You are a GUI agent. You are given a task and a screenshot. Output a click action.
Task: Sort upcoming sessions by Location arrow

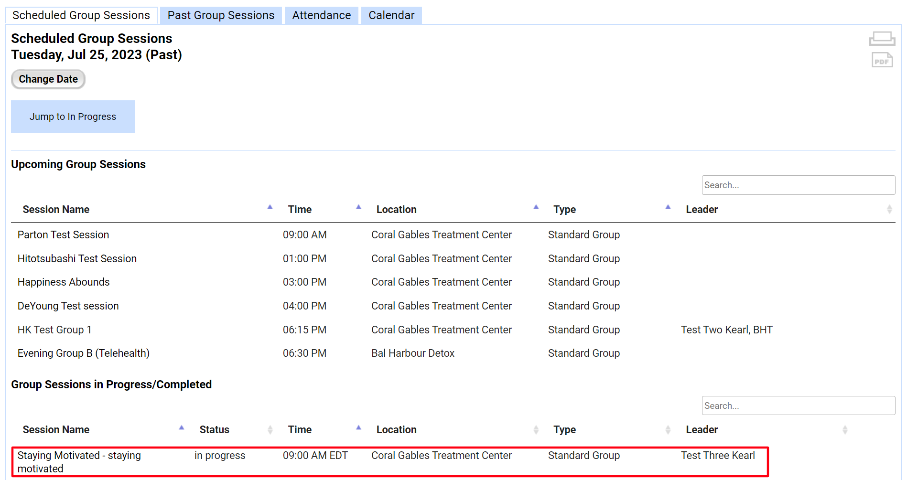536,208
